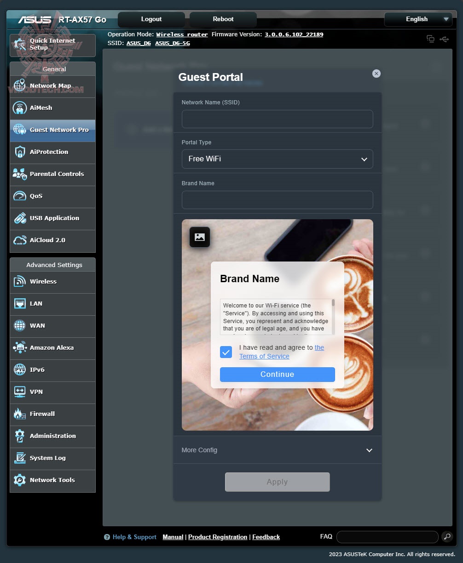Viewport: 463px width, 563px height.
Task: Close the Guest Portal dialog
Action: pyautogui.click(x=376, y=74)
